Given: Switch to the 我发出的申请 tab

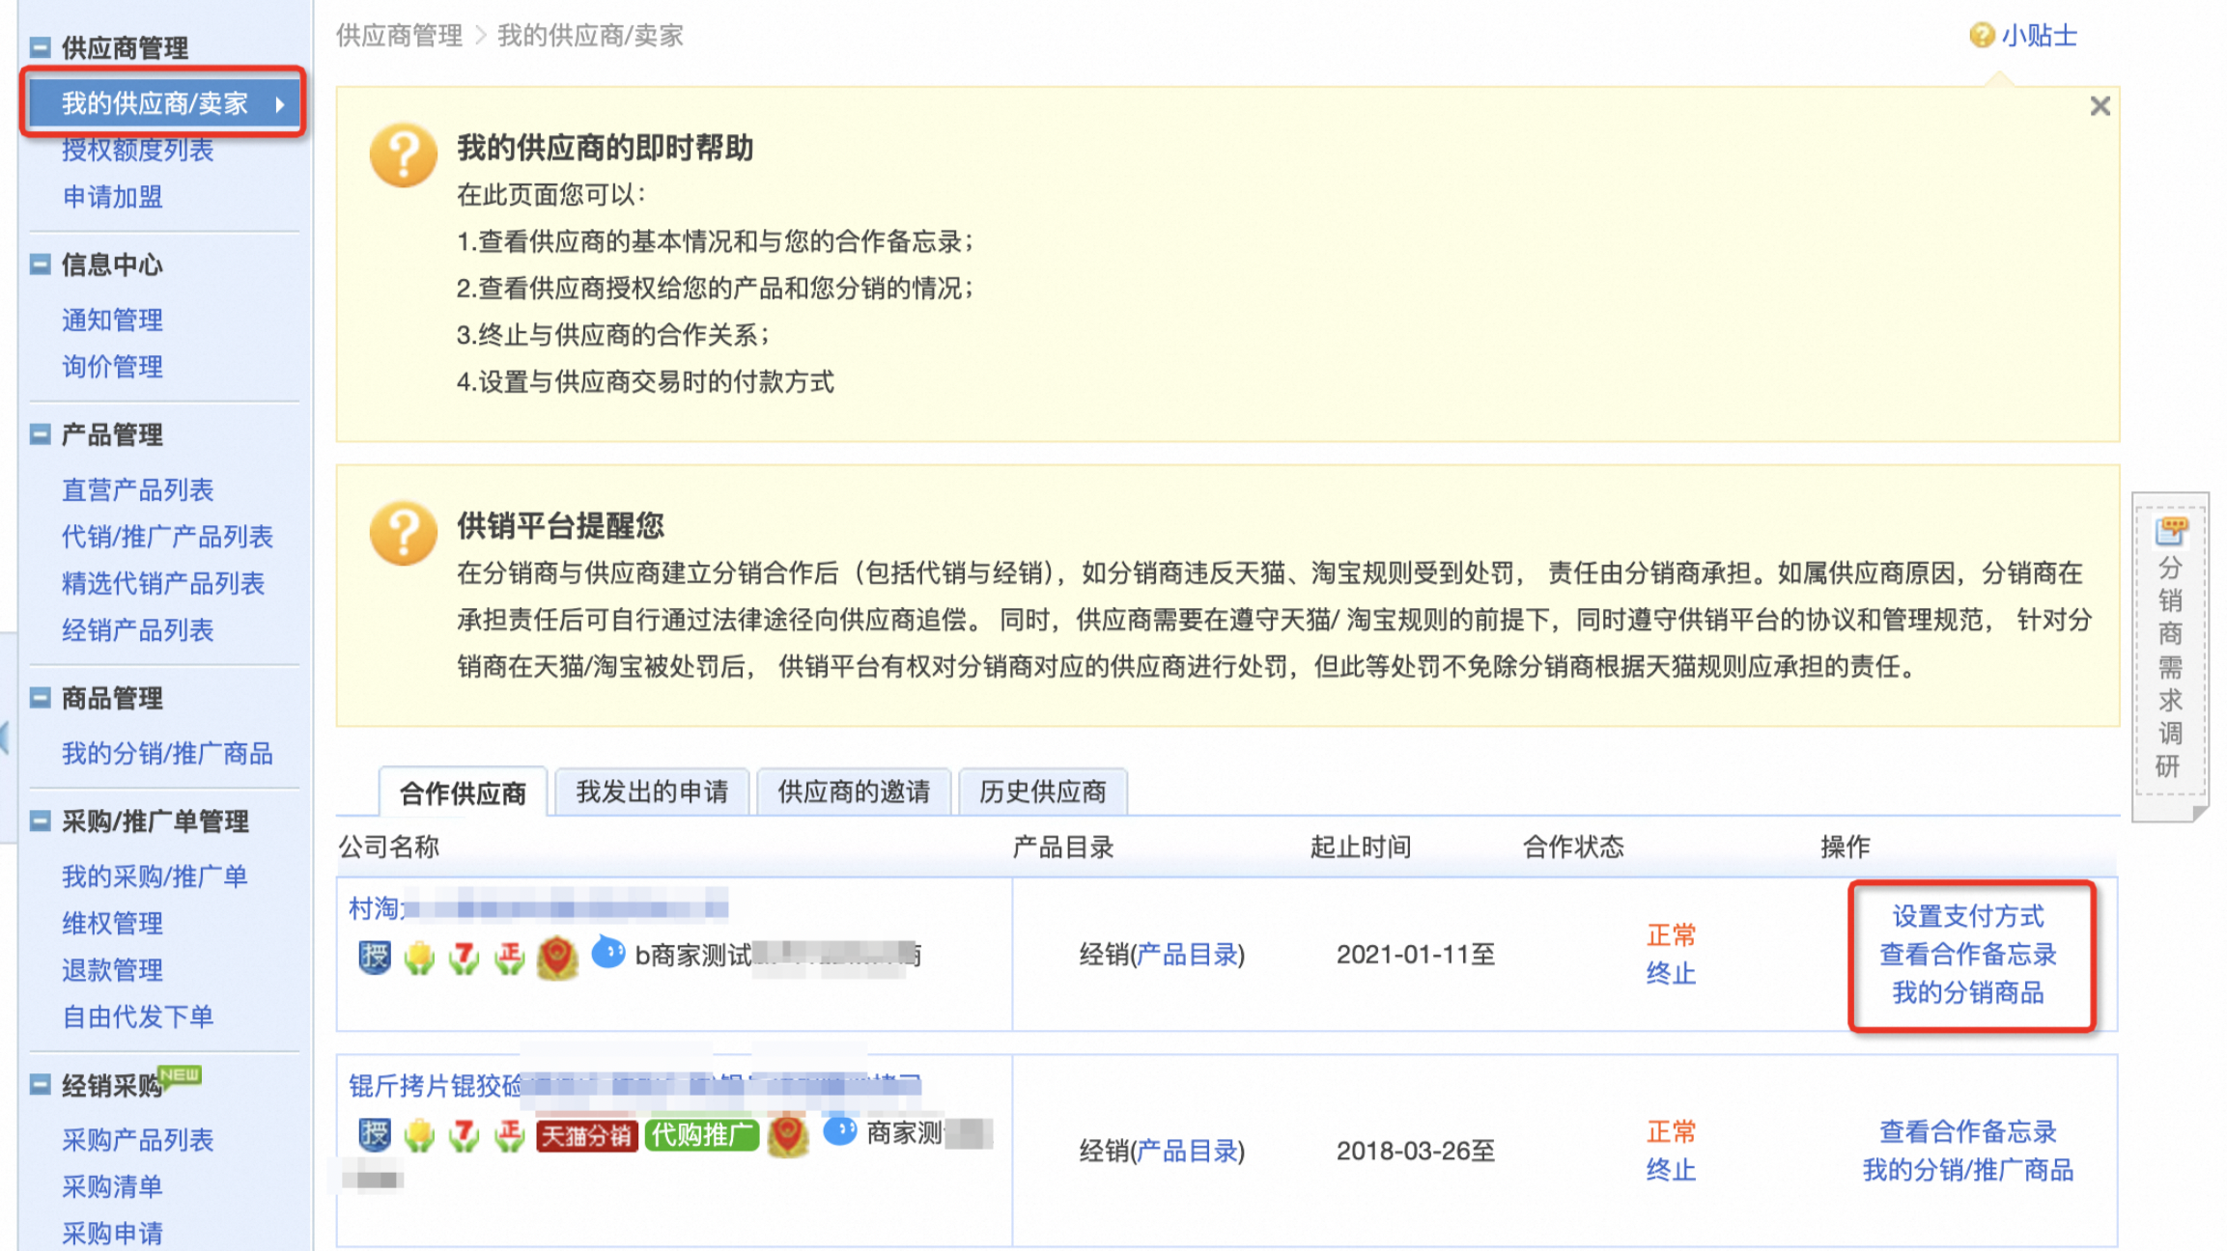Looking at the screenshot, I should [652, 792].
